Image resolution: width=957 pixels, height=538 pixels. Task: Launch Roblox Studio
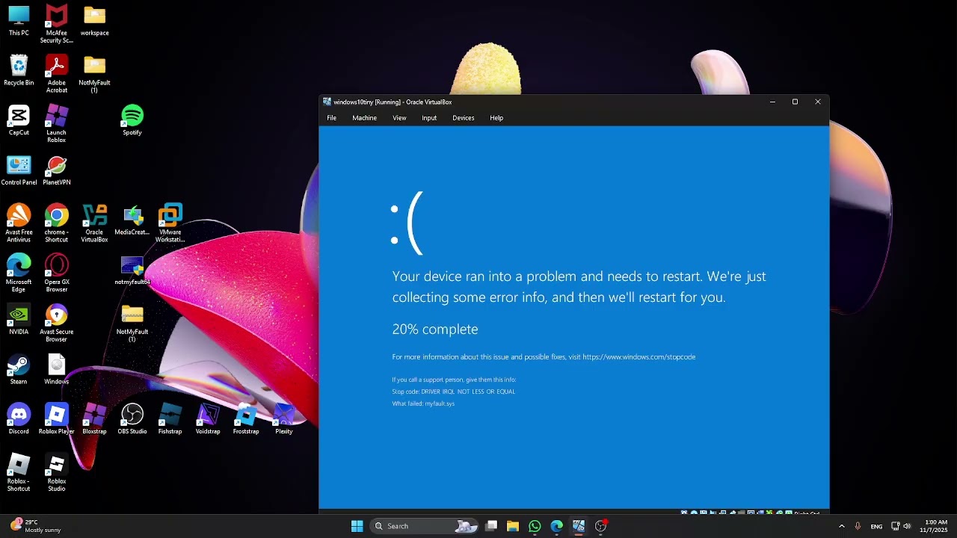(56, 472)
